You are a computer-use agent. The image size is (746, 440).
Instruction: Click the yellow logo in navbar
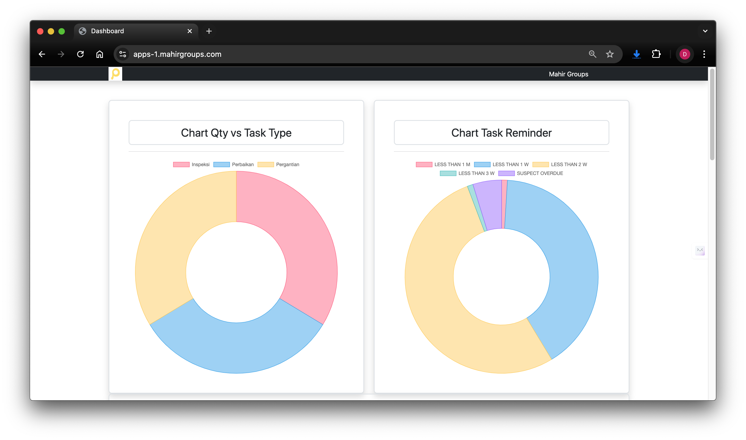tap(115, 74)
